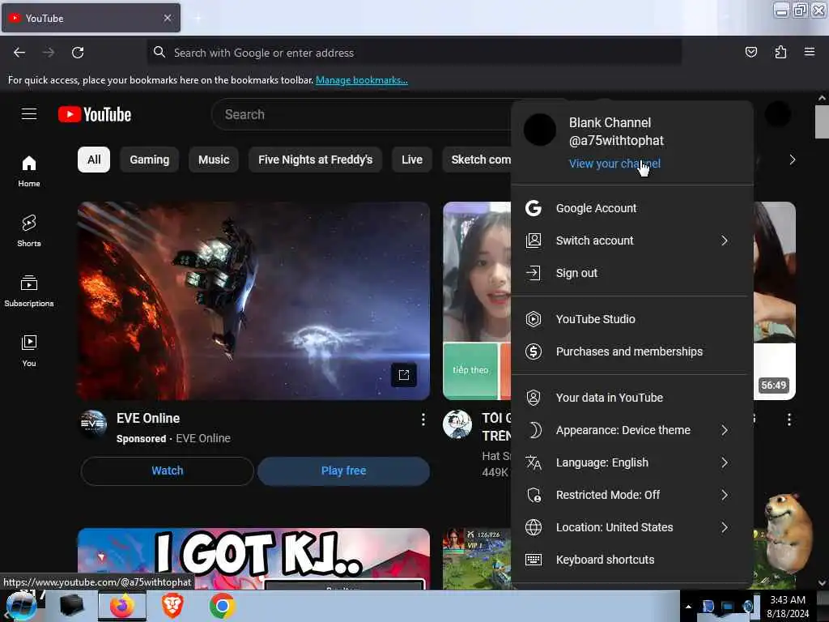Screen dimensions: 829x622
Task: Open the browser extensions icon
Action: (x=780, y=52)
